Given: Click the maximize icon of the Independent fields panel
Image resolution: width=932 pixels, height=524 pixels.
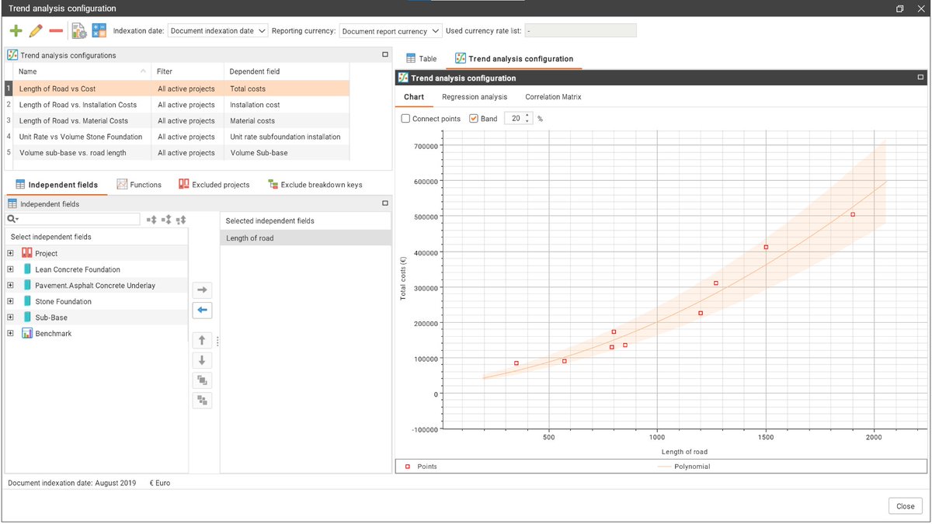Looking at the screenshot, I should pyautogui.click(x=385, y=203).
